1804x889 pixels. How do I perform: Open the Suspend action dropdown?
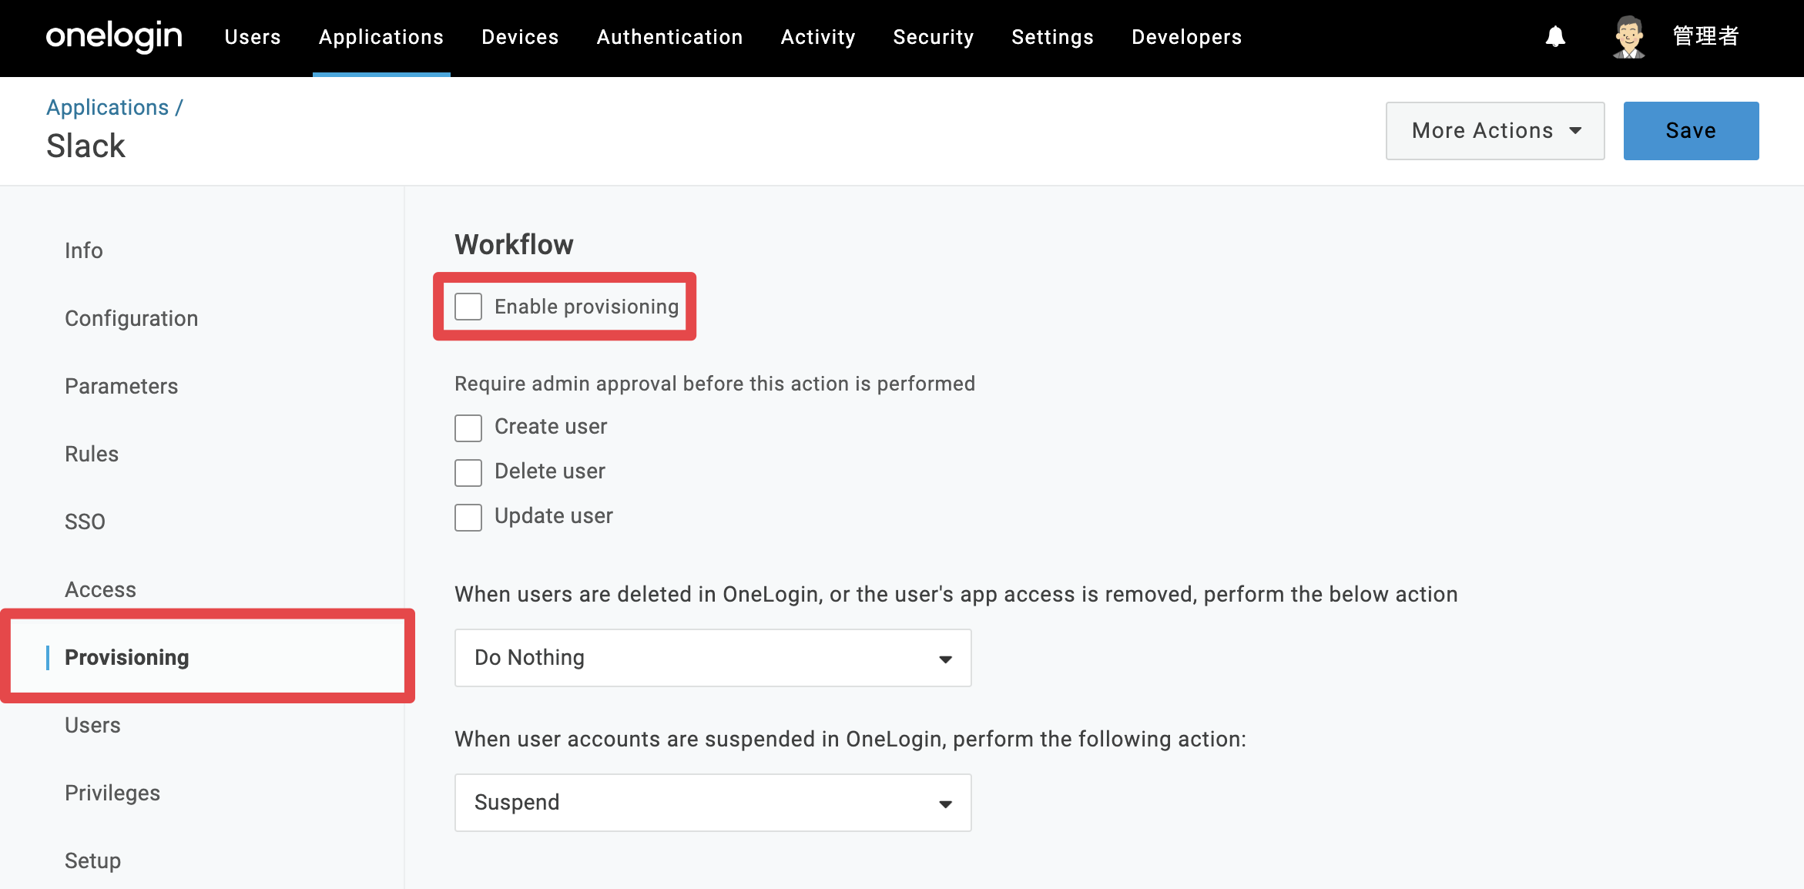pyautogui.click(x=713, y=803)
